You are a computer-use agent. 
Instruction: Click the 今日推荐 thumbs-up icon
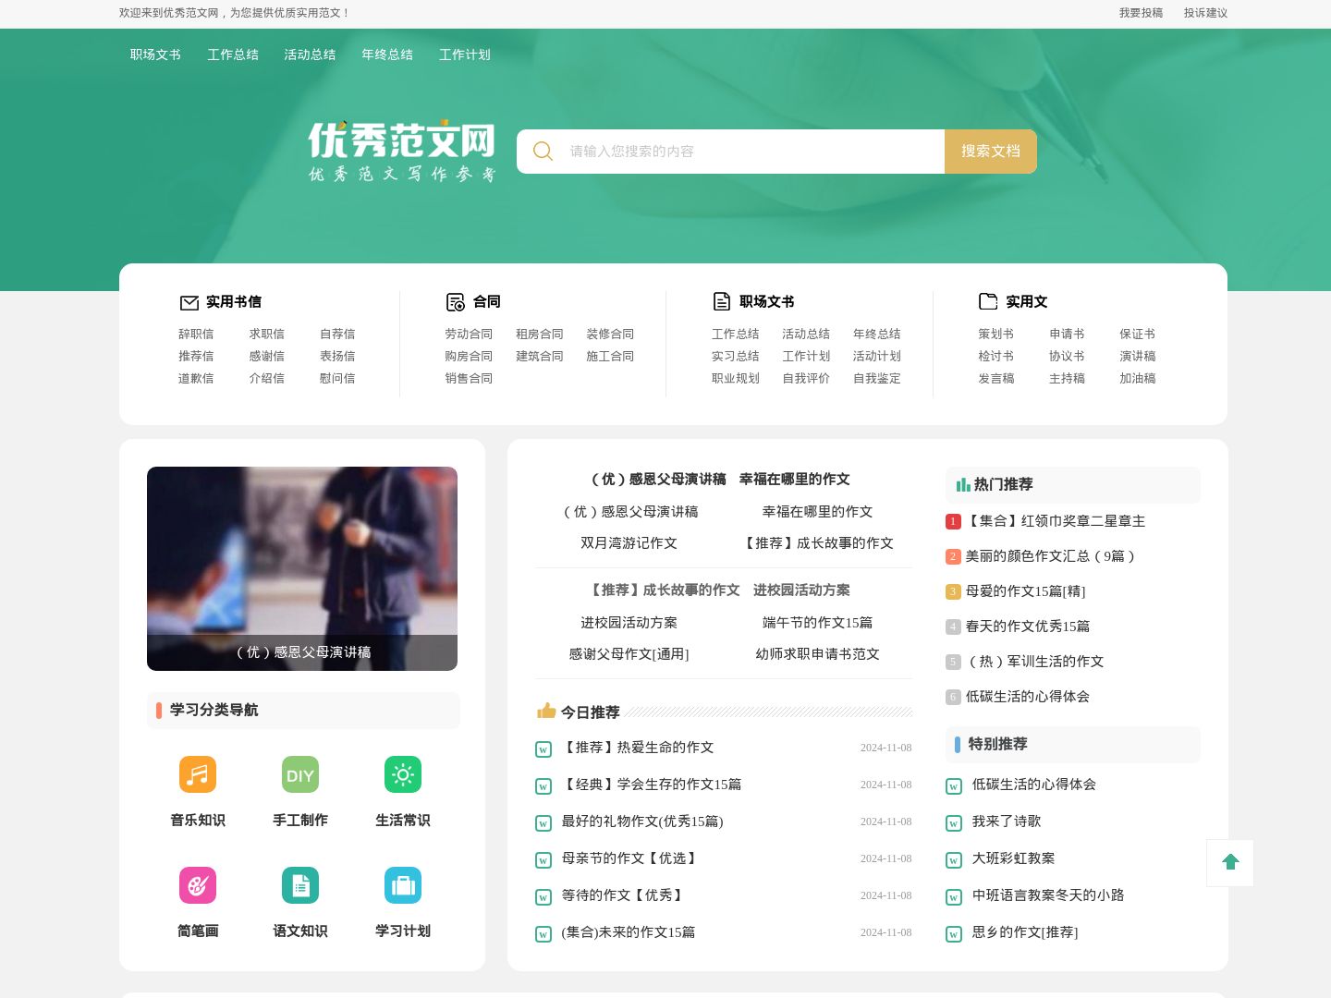pos(546,711)
